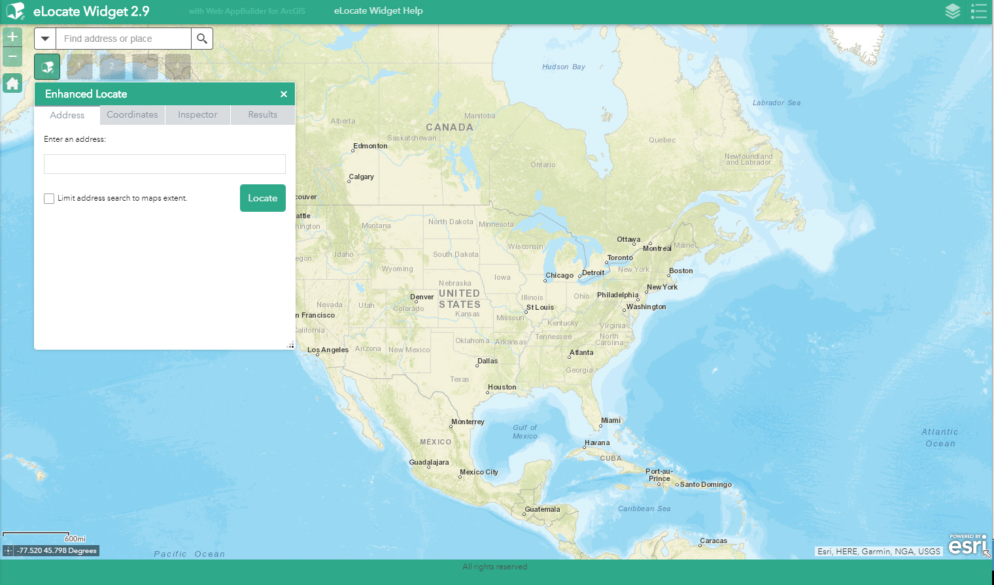Click the Locate button
Screen dimensions: 994x585
click(x=263, y=198)
